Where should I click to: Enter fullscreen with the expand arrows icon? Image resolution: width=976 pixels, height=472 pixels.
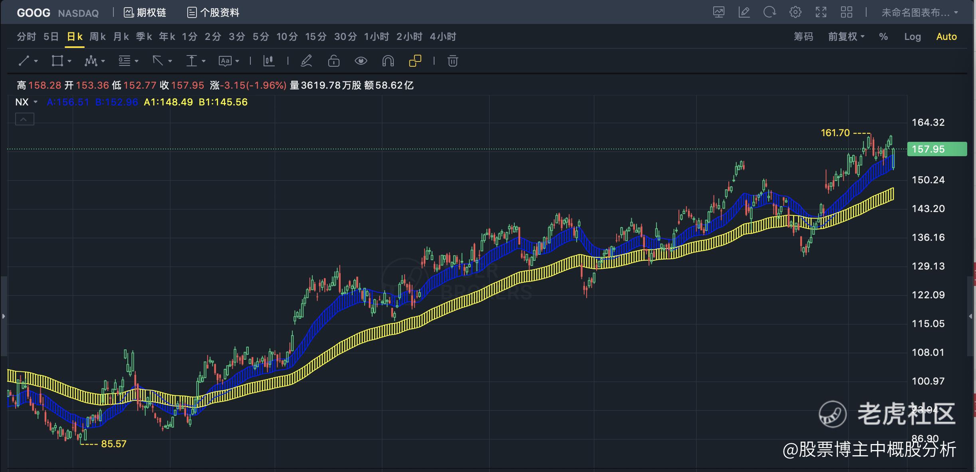pos(821,12)
